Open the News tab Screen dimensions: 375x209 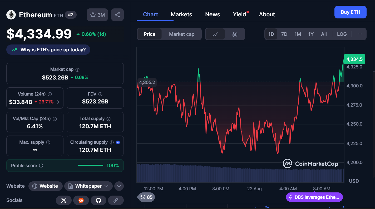click(x=213, y=14)
